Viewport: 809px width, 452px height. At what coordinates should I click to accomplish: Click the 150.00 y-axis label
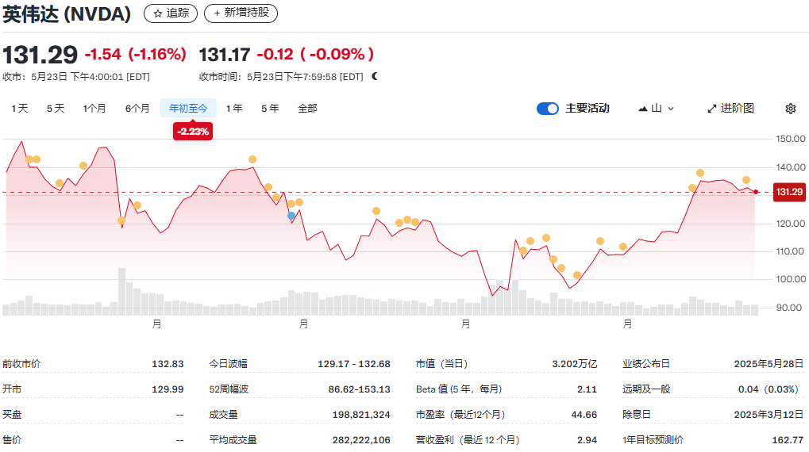[791, 139]
